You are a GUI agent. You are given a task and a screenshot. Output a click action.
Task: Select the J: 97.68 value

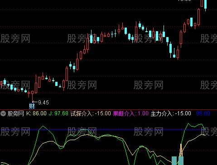click(x=58, y=113)
